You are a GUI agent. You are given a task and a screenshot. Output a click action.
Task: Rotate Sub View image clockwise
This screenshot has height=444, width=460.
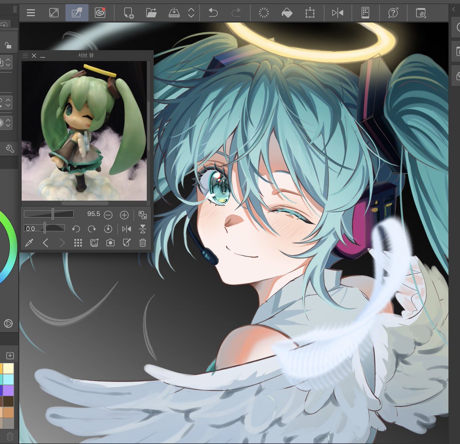coord(92,229)
